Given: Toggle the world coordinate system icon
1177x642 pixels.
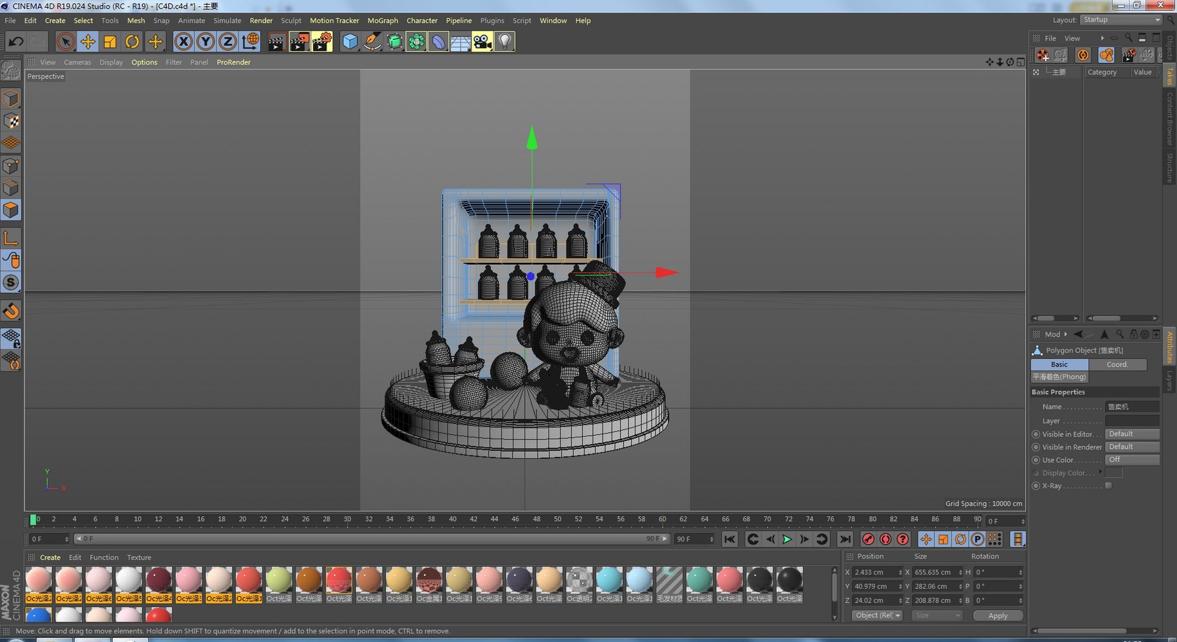Looking at the screenshot, I should point(250,42).
